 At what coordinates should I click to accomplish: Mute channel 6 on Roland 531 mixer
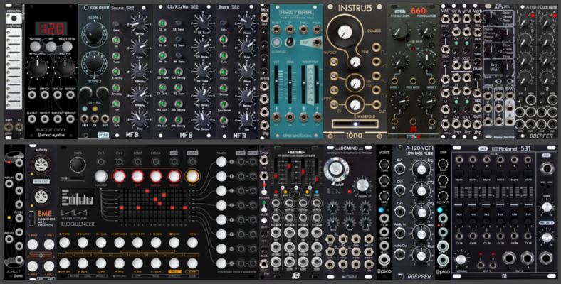coord(528,175)
